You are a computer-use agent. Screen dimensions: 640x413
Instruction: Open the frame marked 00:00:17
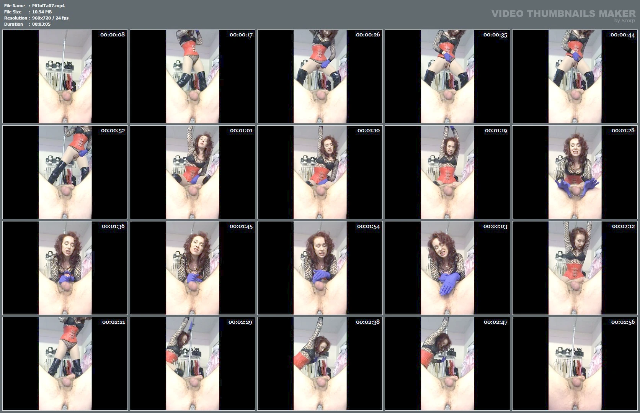193,76
